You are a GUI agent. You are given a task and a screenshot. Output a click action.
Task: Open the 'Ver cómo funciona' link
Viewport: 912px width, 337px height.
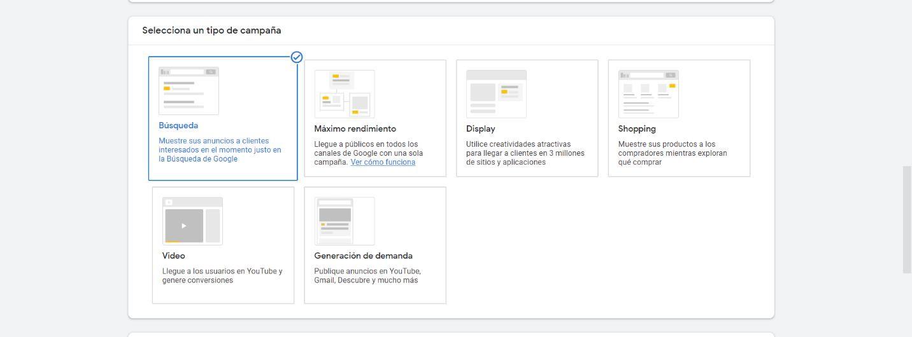(383, 162)
